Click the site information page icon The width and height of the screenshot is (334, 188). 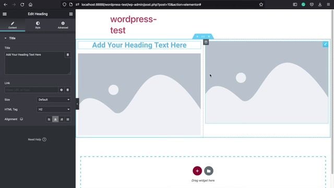click(71, 5)
